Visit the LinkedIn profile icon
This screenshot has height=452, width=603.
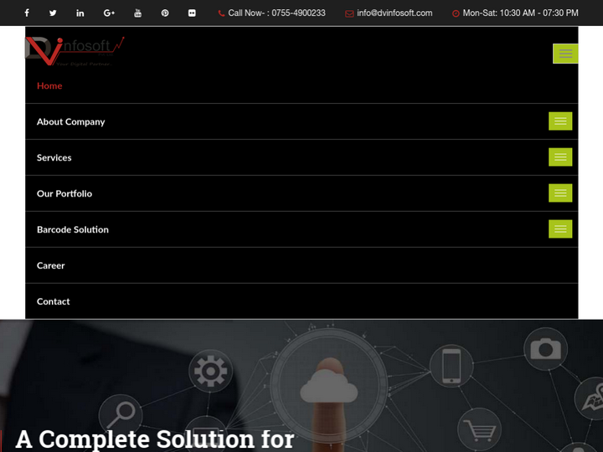point(80,13)
